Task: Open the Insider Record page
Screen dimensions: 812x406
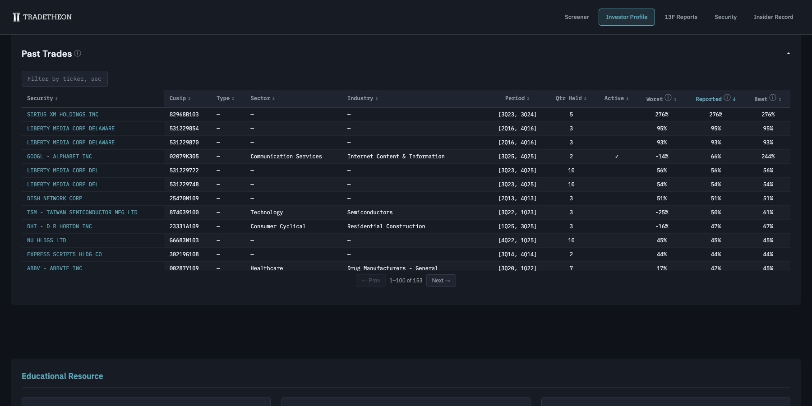Action: [x=773, y=17]
